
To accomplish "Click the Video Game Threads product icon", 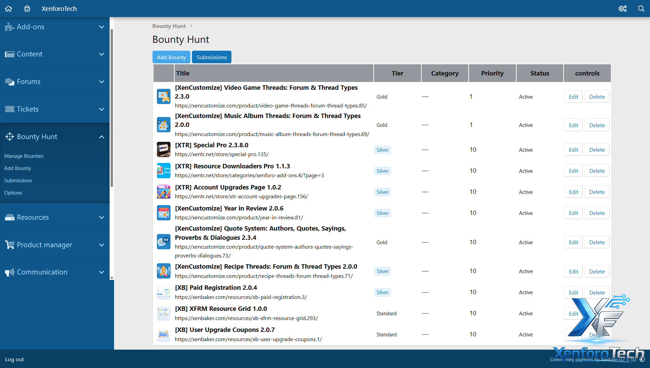I will [x=163, y=97].
